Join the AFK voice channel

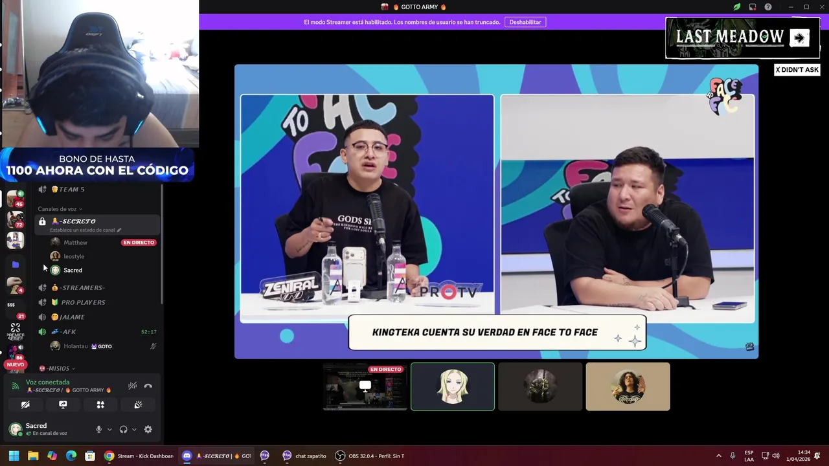click(97, 331)
